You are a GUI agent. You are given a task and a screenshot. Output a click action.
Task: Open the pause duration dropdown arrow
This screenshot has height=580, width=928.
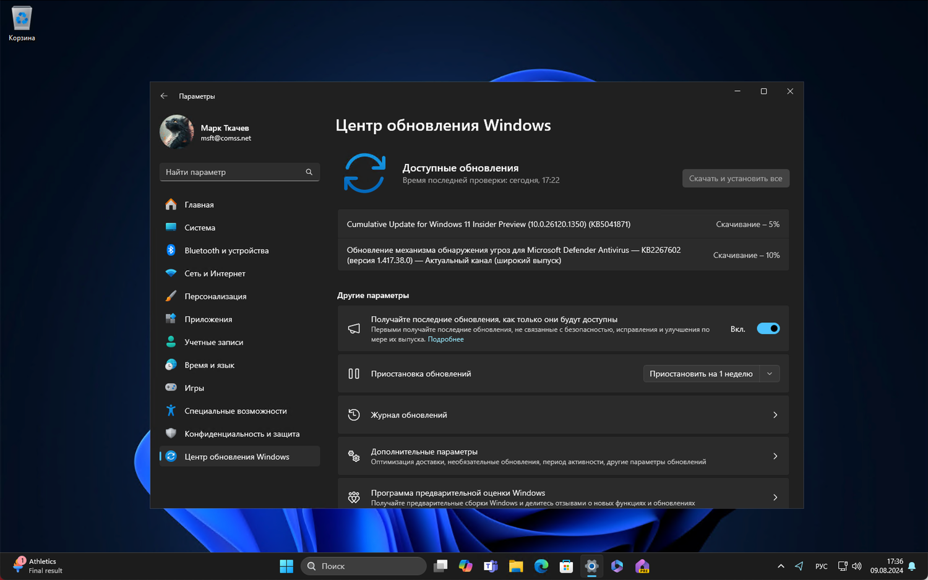(770, 373)
